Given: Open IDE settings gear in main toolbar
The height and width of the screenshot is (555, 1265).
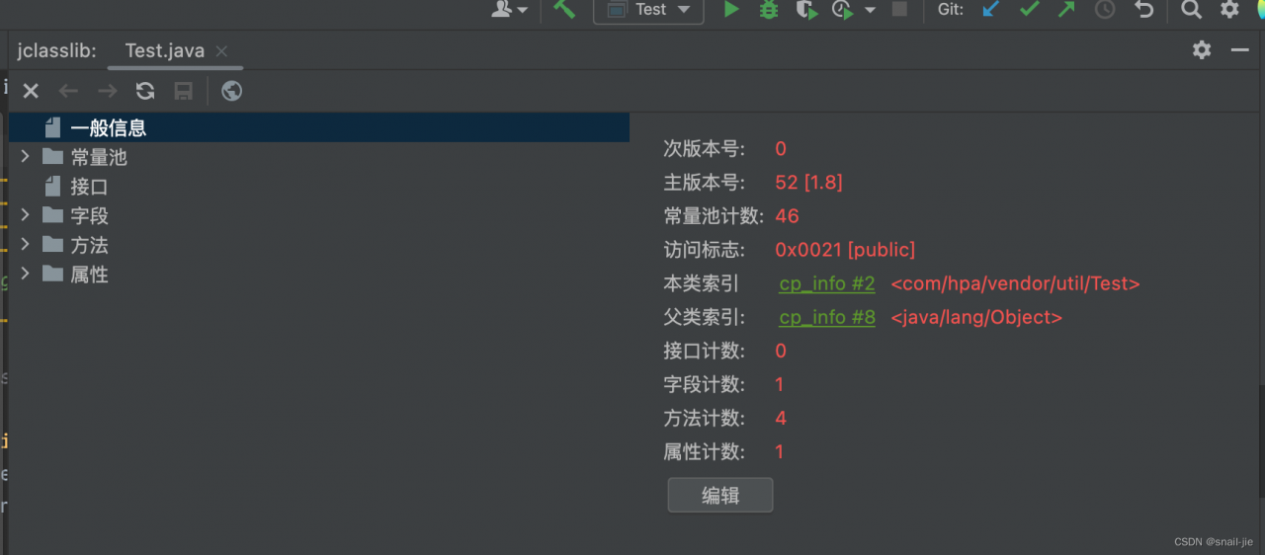Looking at the screenshot, I should pos(1229,9).
